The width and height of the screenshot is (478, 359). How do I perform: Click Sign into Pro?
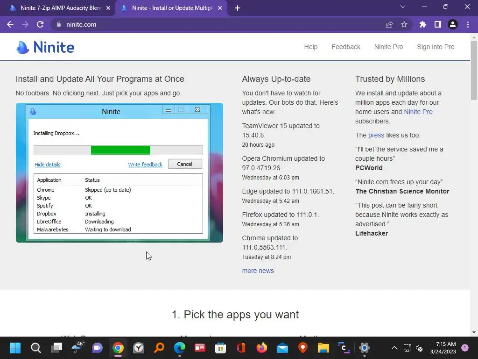[x=436, y=47]
